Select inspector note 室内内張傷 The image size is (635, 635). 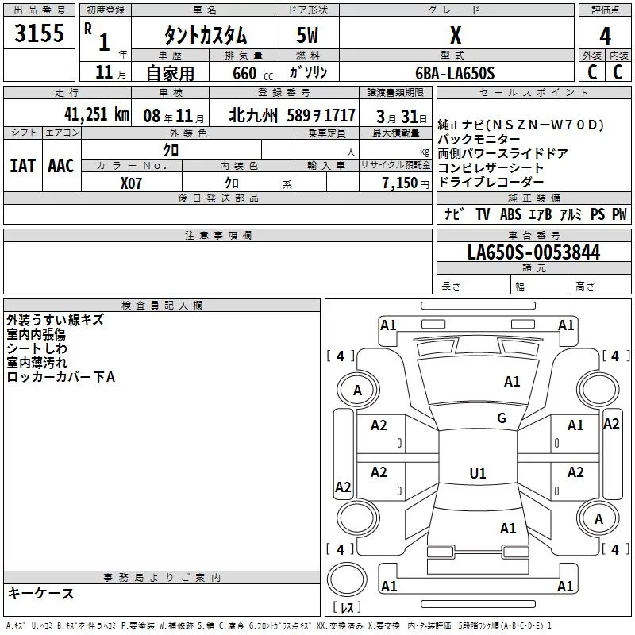[x=36, y=334]
